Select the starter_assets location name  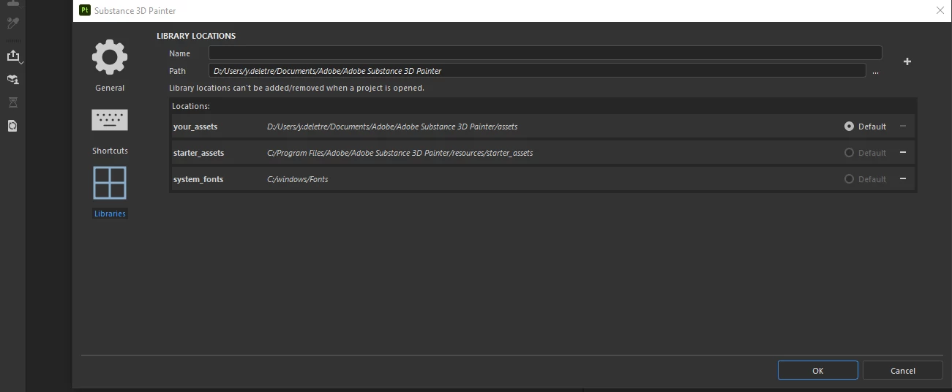point(199,153)
